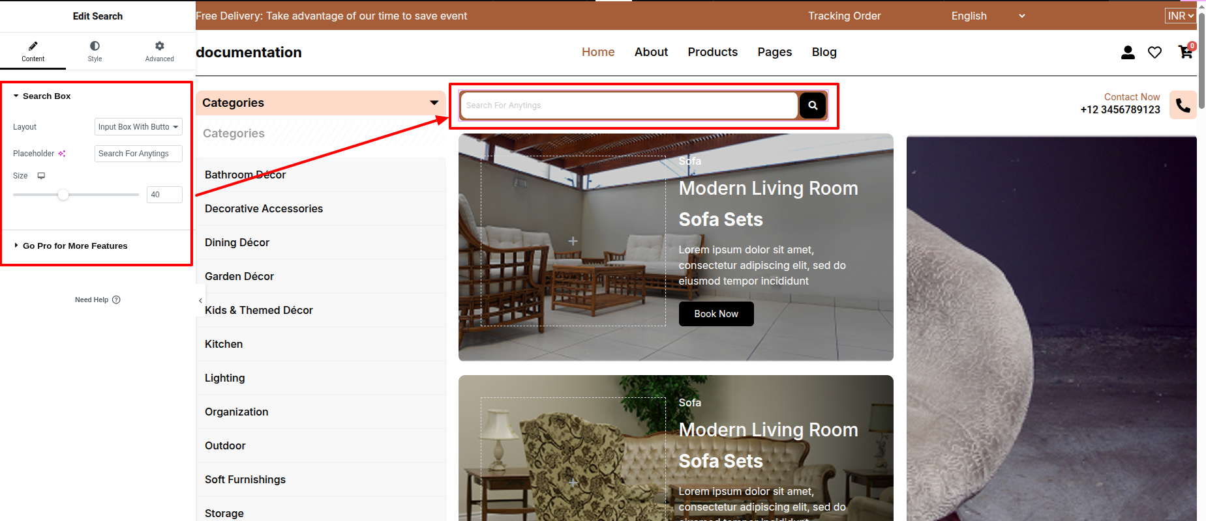Switch to the Style tab
The width and height of the screenshot is (1206, 521).
pos(95,51)
